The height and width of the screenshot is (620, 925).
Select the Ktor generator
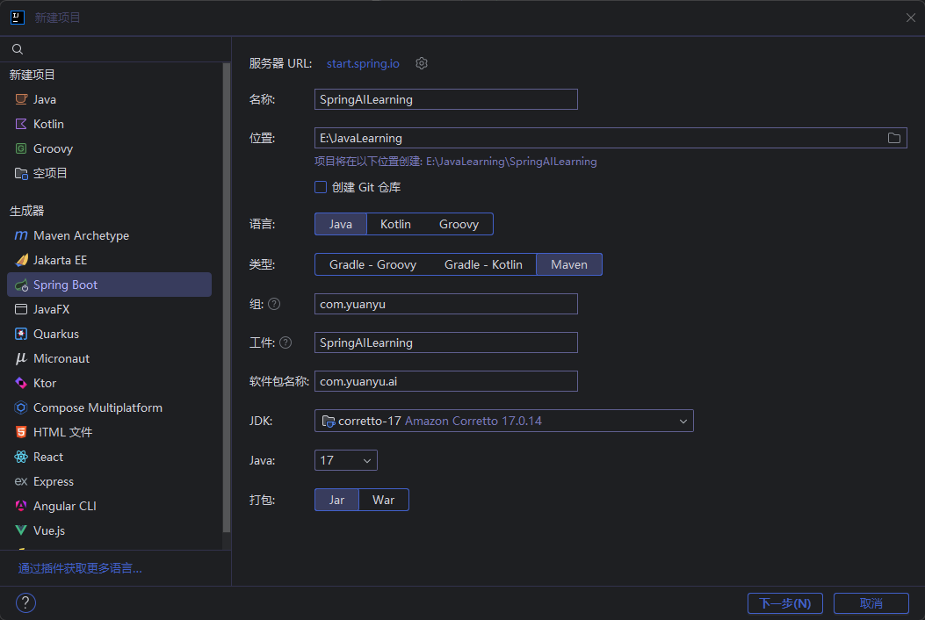click(45, 383)
